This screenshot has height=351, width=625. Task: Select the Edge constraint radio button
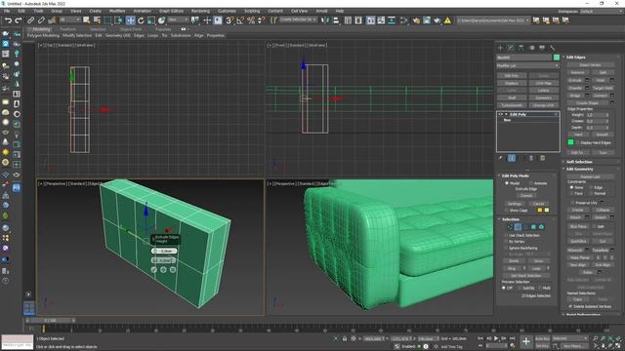[591, 187]
